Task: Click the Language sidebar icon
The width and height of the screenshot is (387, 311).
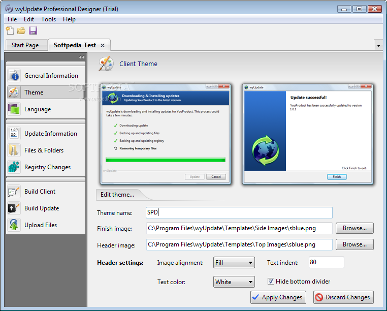Action: point(14,109)
